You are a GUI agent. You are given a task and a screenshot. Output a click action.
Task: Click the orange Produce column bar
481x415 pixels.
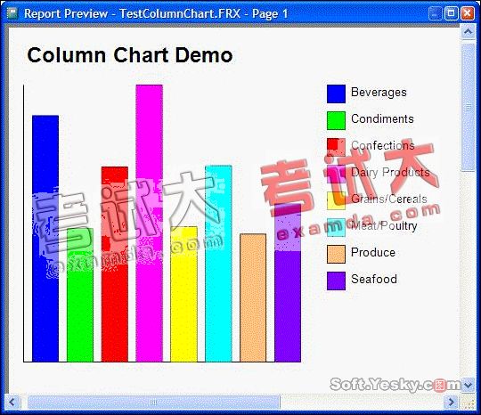coord(253,297)
